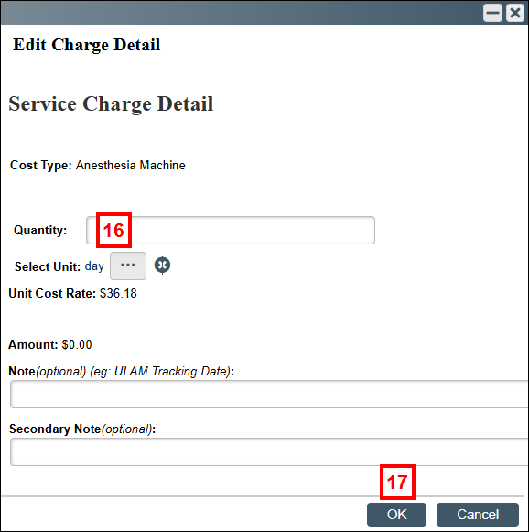Open the Select Unit browse button

pyautogui.click(x=128, y=266)
